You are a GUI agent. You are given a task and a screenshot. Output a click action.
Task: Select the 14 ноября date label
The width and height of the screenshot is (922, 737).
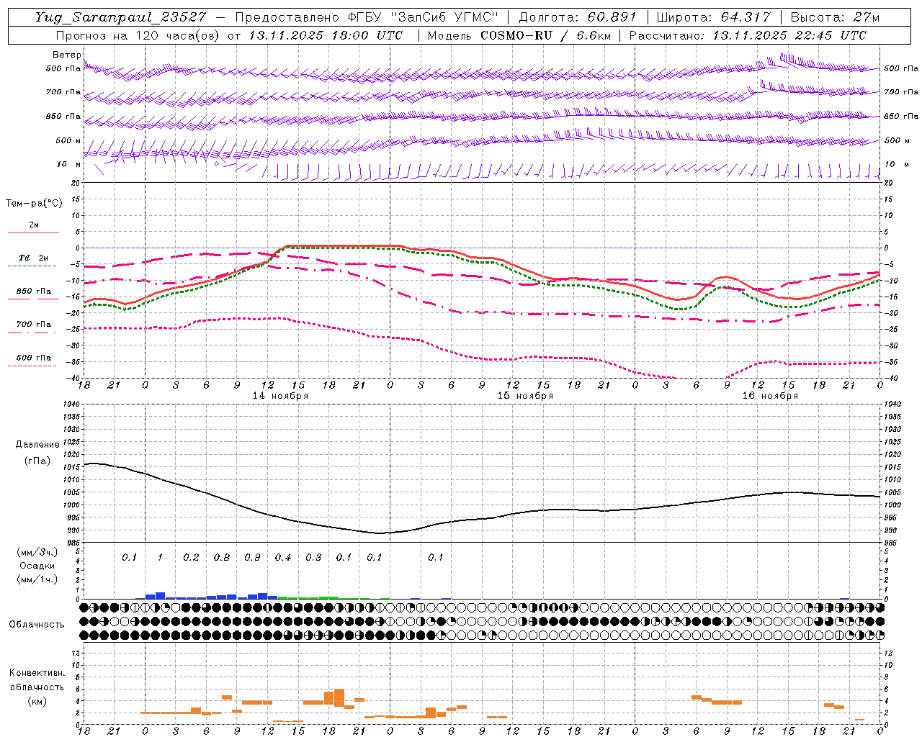click(x=280, y=396)
